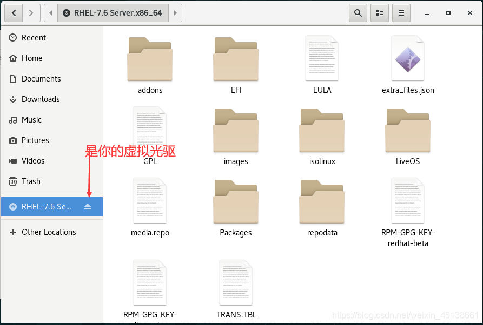Open the hamburger menu button
The width and height of the screenshot is (483, 325).
click(x=401, y=13)
